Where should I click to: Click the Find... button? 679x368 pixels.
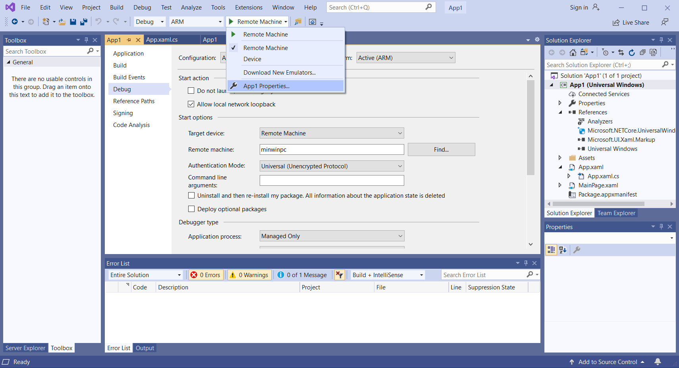click(441, 149)
